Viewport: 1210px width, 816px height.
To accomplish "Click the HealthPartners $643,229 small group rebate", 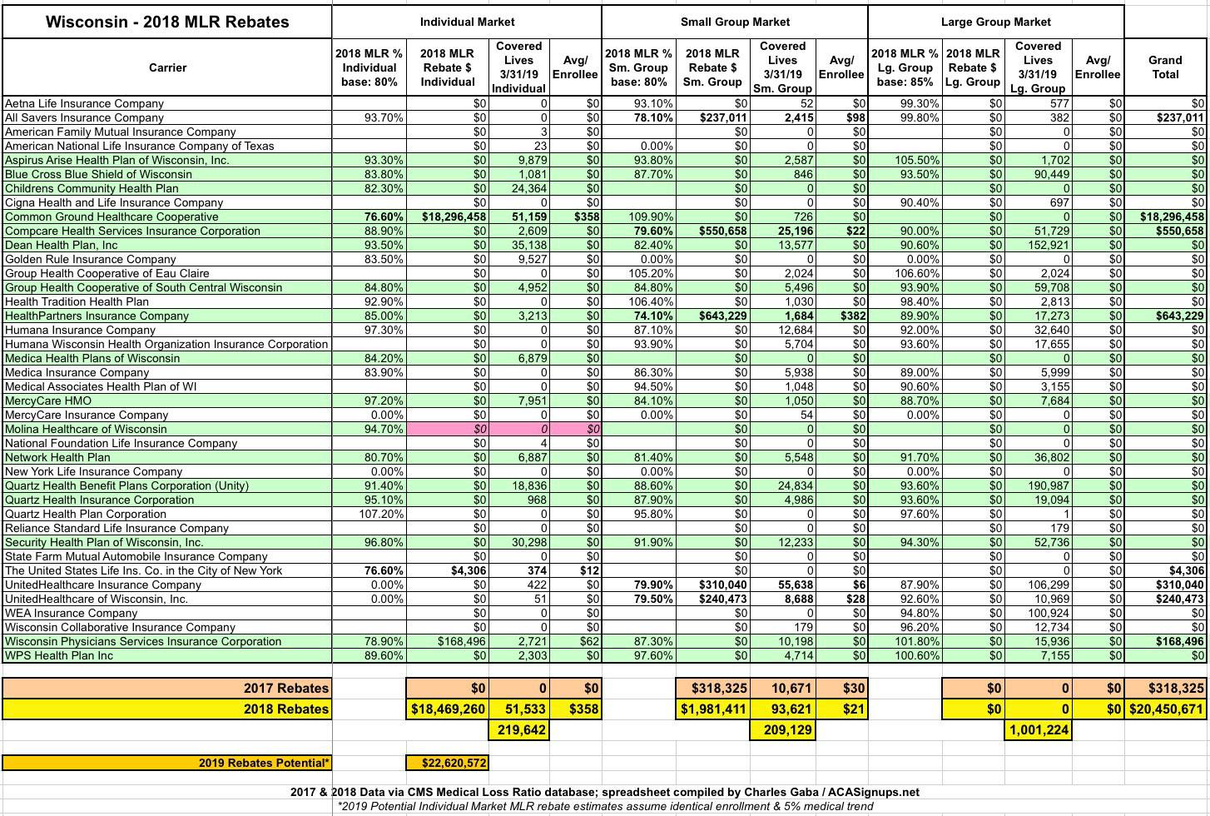I will point(712,316).
